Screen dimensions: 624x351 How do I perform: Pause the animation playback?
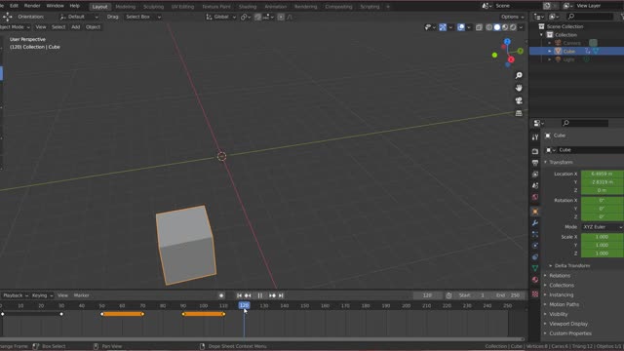(260, 295)
